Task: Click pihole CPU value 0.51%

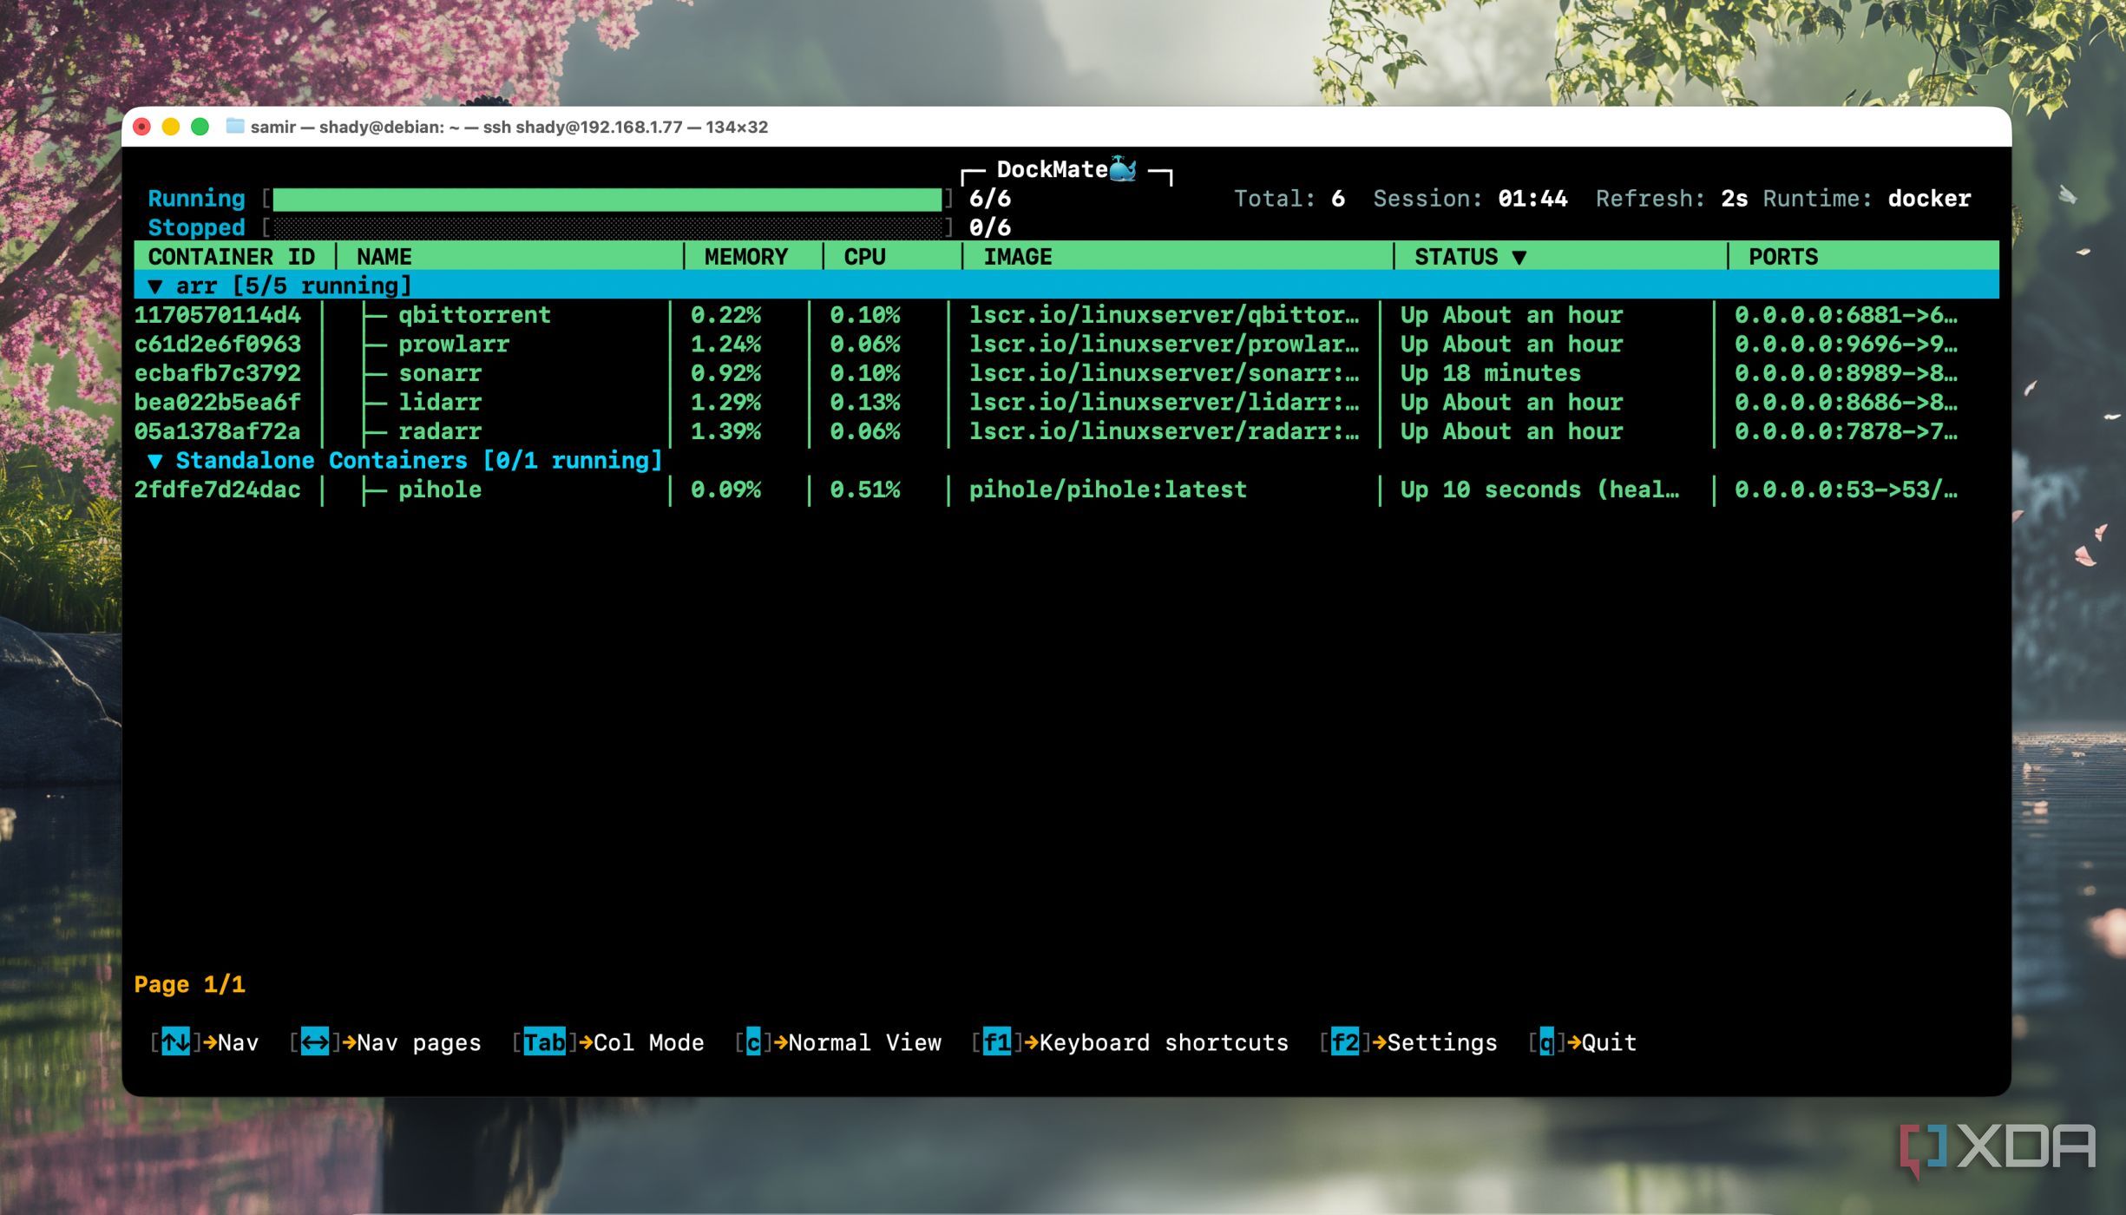Action: click(864, 489)
